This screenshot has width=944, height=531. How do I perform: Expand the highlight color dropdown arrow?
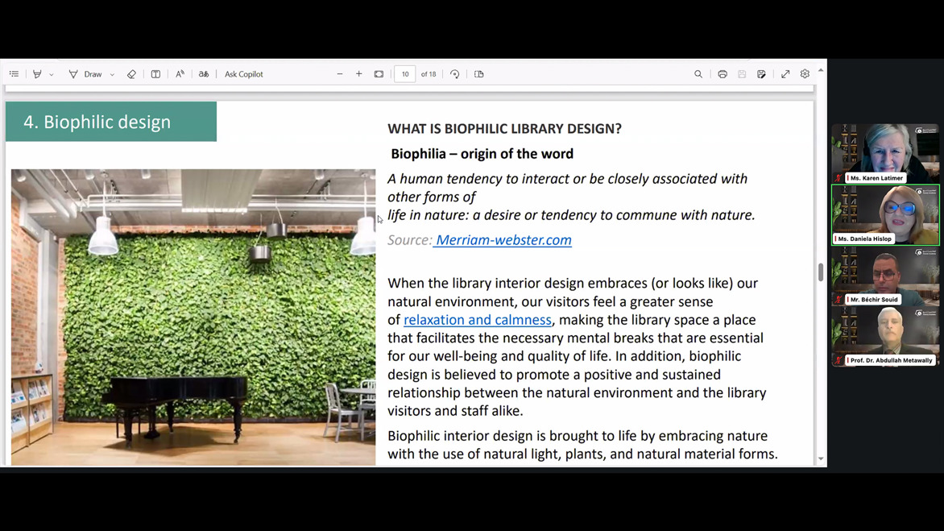tap(52, 75)
